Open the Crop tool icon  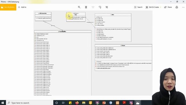click(x=107, y=7)
